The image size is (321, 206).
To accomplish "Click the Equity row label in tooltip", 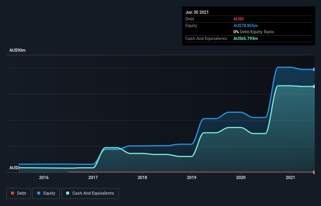I will pyautogui.click(x=191, y=25).
